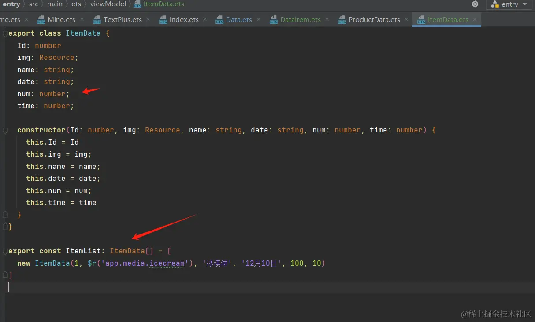Image resolution: width=535 pixels, height=322 pixels.
Task: Click the Index.ets tab file icon
Action: coord(163,20)
